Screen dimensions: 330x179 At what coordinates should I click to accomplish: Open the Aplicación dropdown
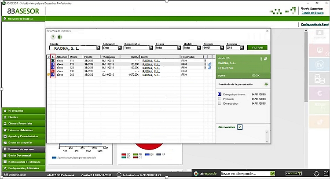click(120, 48)
